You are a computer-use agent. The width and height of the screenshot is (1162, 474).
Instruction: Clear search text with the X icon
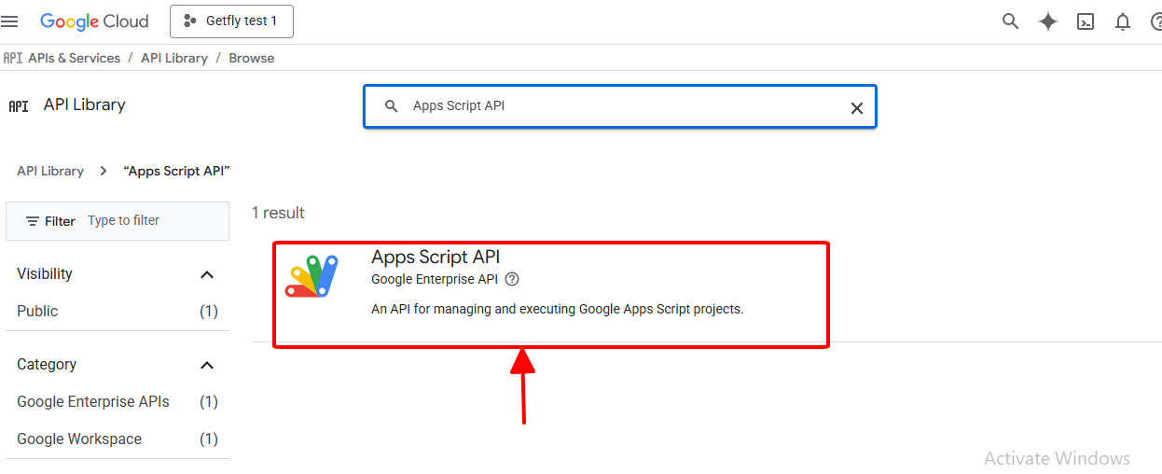point(856,107)
